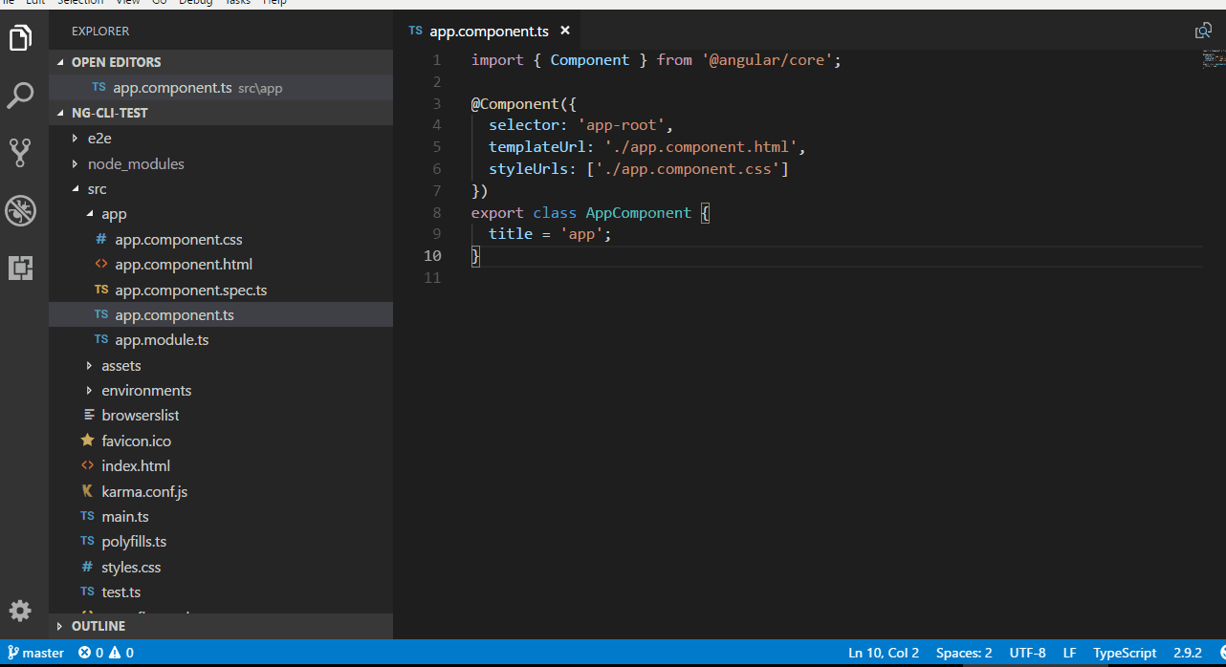
Task: Change the Spaces: 2 indentation setting
Action: point(963,653)
